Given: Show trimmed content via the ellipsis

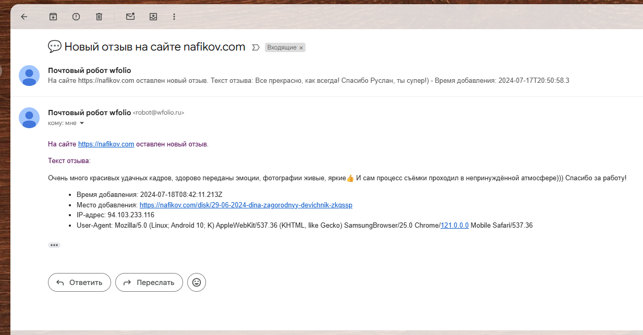Looking at the screenshot, I should 54,245.
